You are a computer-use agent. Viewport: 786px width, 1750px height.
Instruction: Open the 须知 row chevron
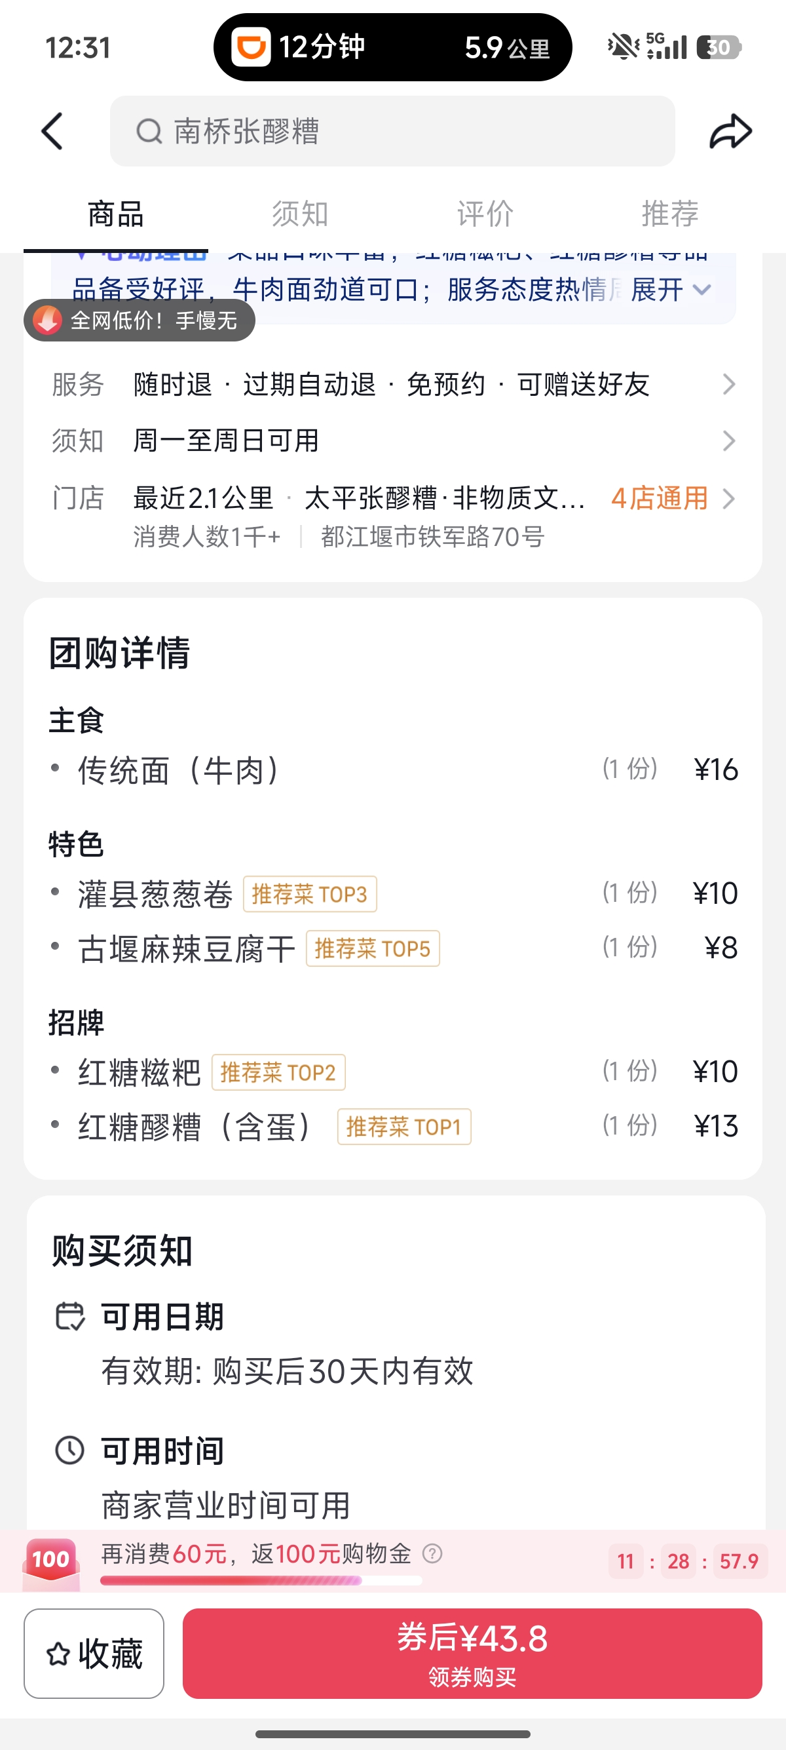(x=728, y=441)
